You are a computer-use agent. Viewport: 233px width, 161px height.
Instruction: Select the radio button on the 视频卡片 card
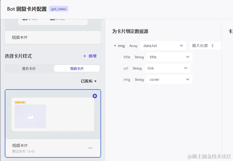tap(95, 96)
